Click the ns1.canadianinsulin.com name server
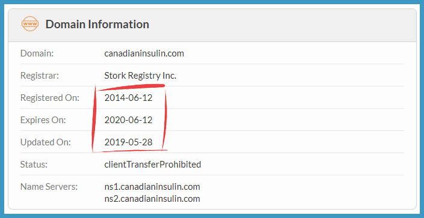The height and width of the screenshot is (218, 424). tap(152, 187)
